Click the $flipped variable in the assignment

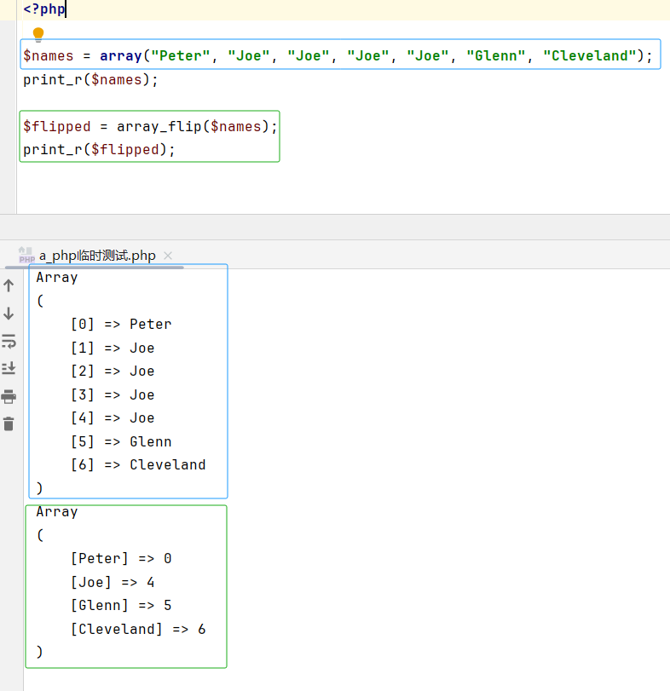(57, 127)
